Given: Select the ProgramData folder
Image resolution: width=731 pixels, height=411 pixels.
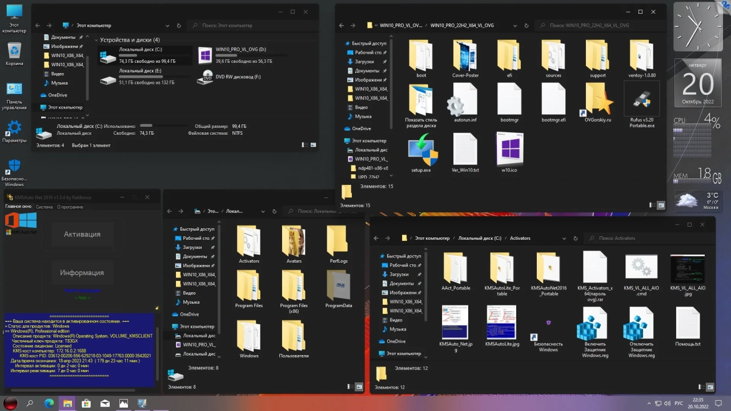Looking at the screenshot, I should (x=339, y=289).
